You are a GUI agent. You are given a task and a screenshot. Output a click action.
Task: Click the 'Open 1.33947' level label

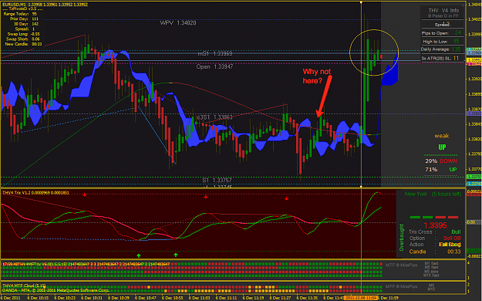click(x=214, y=66)
